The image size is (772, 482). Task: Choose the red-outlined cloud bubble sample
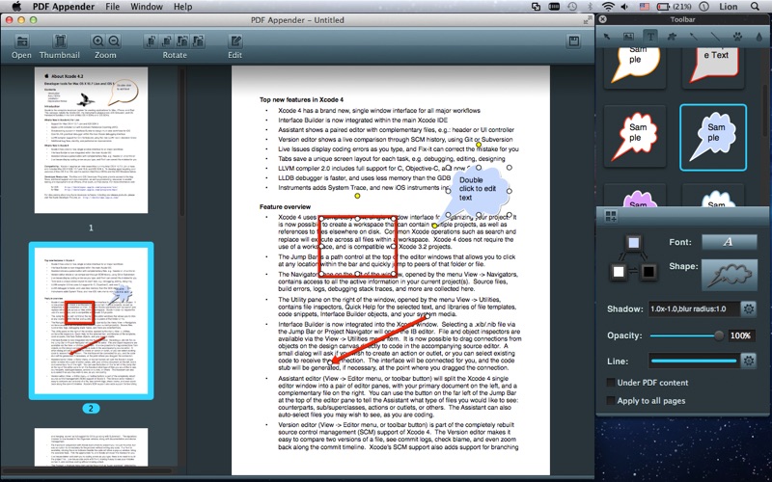(x=635, y=137)
